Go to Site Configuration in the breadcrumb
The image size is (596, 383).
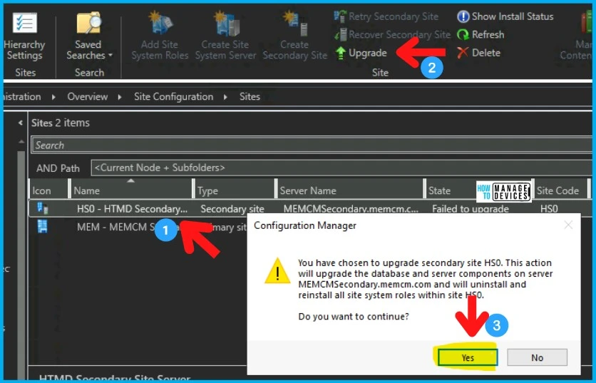point(173,96)
